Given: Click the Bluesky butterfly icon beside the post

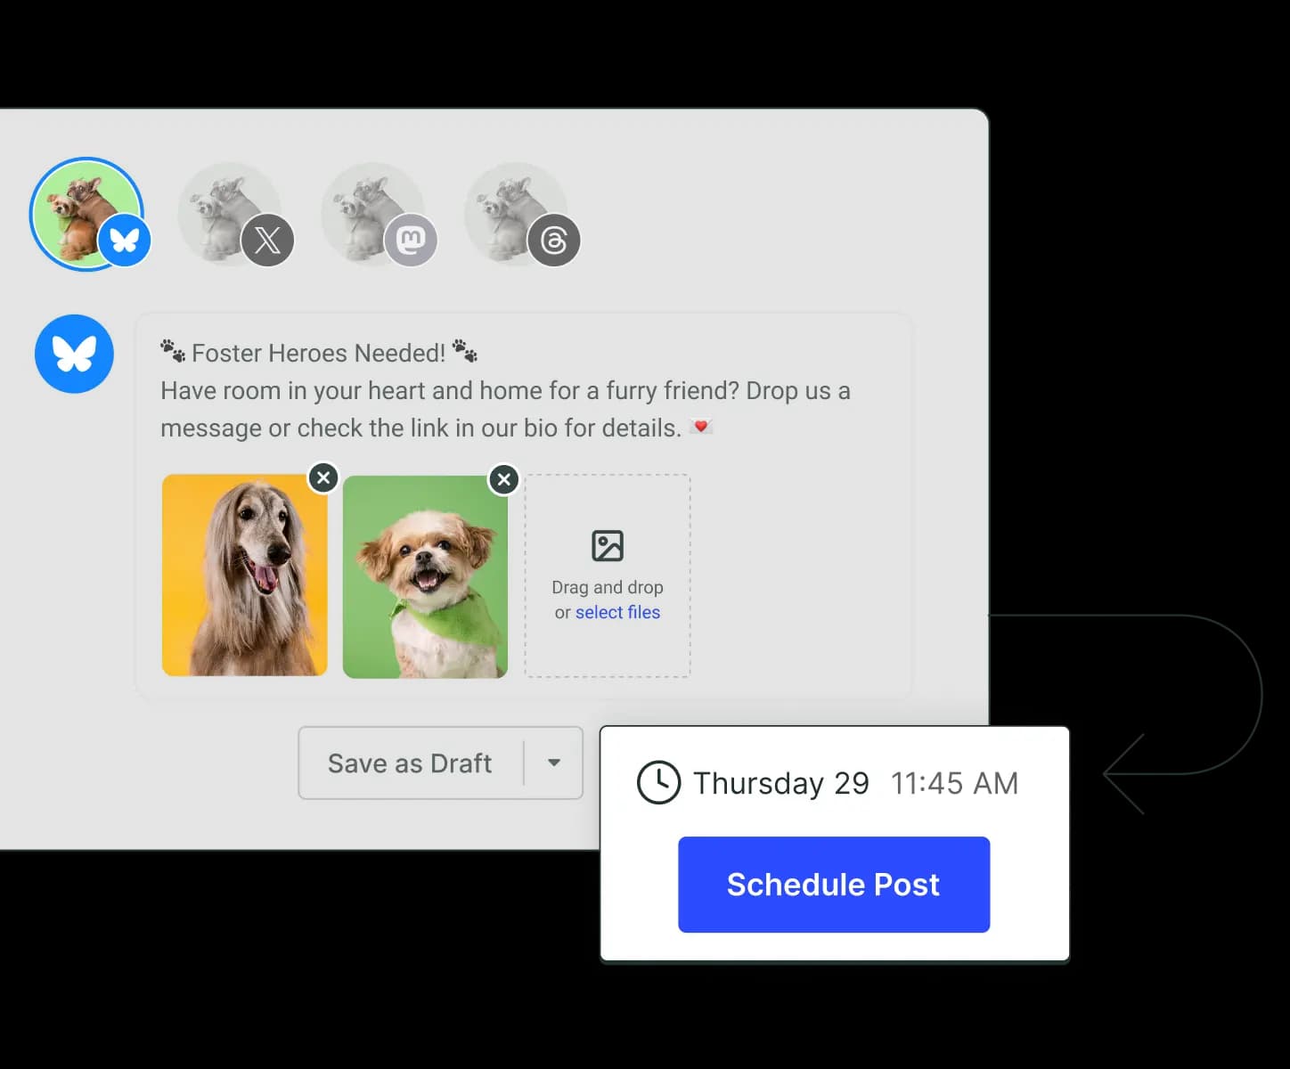Looking at the screenshot, I should click(74, 354).
